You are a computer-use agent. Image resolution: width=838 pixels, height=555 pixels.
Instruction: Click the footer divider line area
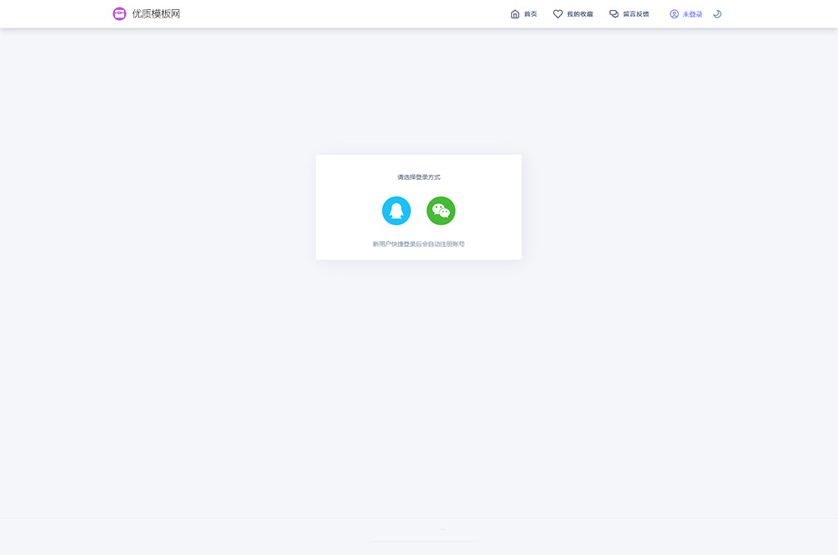[426, 542]
